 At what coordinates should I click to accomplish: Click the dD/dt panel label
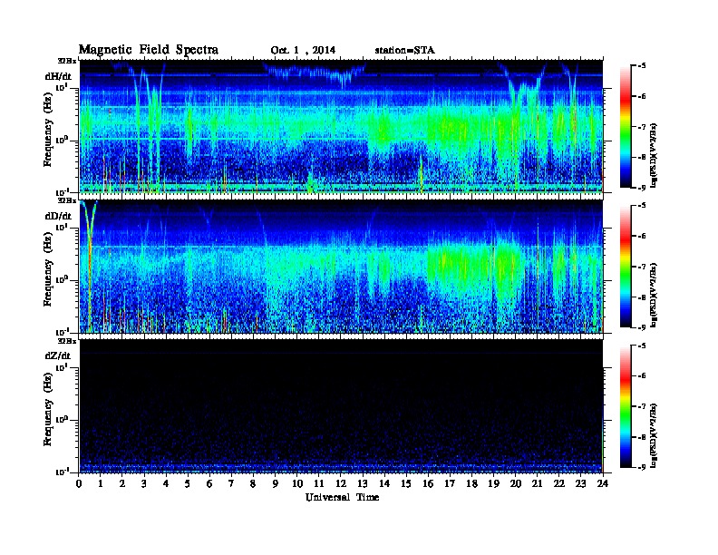[58, 216]
